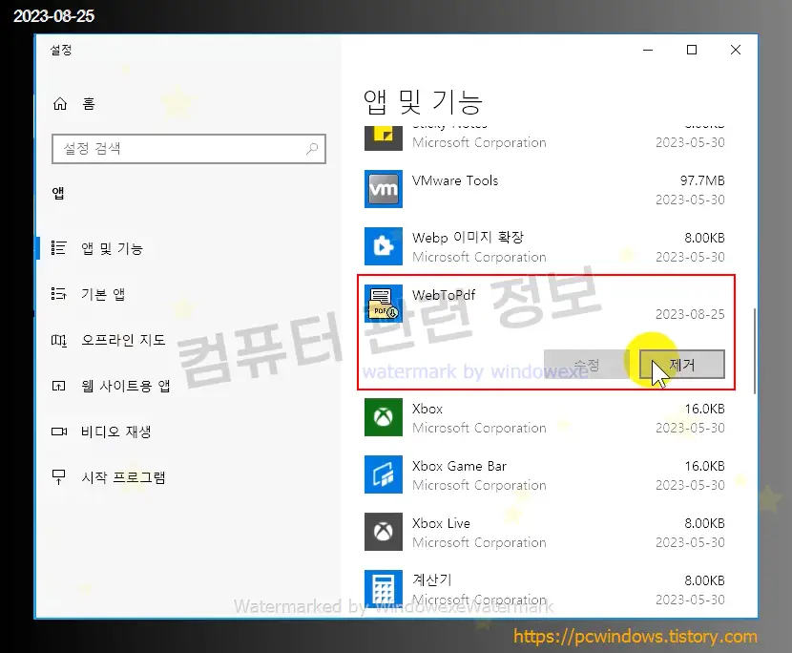Select the VMware Tools app icon
This screenshot has height=653, width=792.
[x=384, y=189]
